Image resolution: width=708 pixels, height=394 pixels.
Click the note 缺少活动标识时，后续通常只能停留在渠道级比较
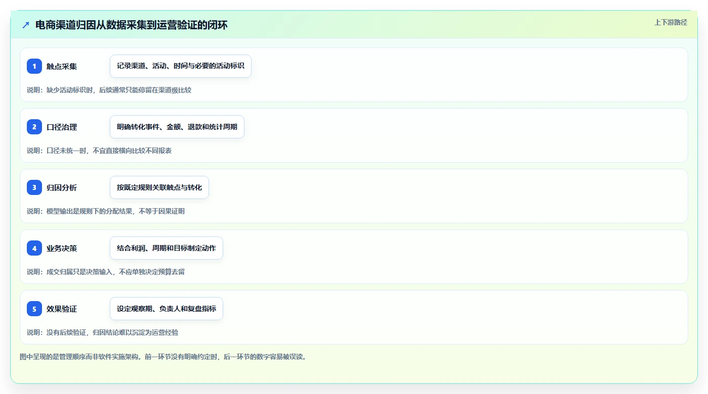(119, 90)
